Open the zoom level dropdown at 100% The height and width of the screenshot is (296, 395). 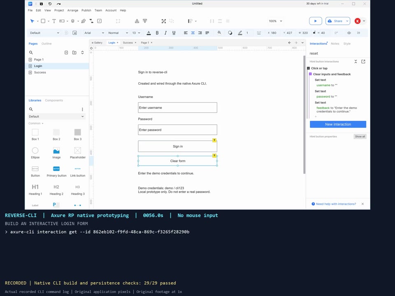275,21
